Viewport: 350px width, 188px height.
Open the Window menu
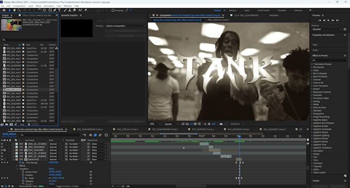tap(67, 6)
